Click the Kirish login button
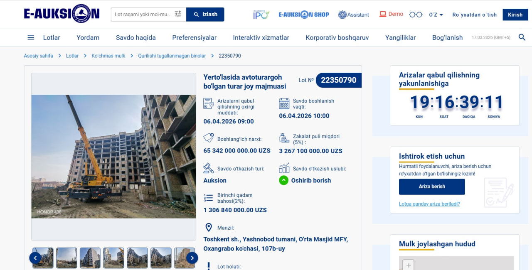The width and height of the screenshot is (532, 270). click(515, 15)
